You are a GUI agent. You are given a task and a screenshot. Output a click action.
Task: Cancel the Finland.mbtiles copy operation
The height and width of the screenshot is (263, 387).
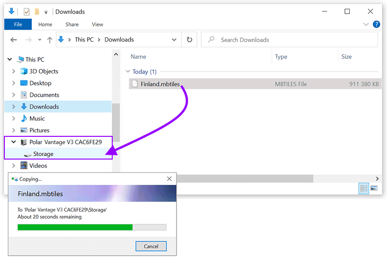151,246
